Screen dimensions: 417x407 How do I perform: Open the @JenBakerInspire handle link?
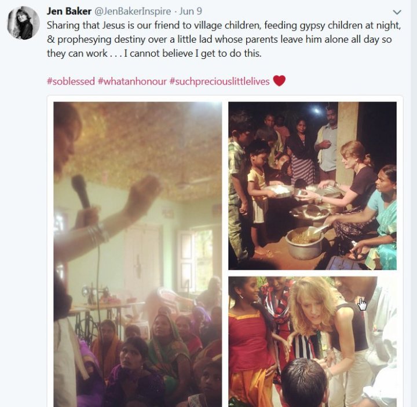pos(133,12)
